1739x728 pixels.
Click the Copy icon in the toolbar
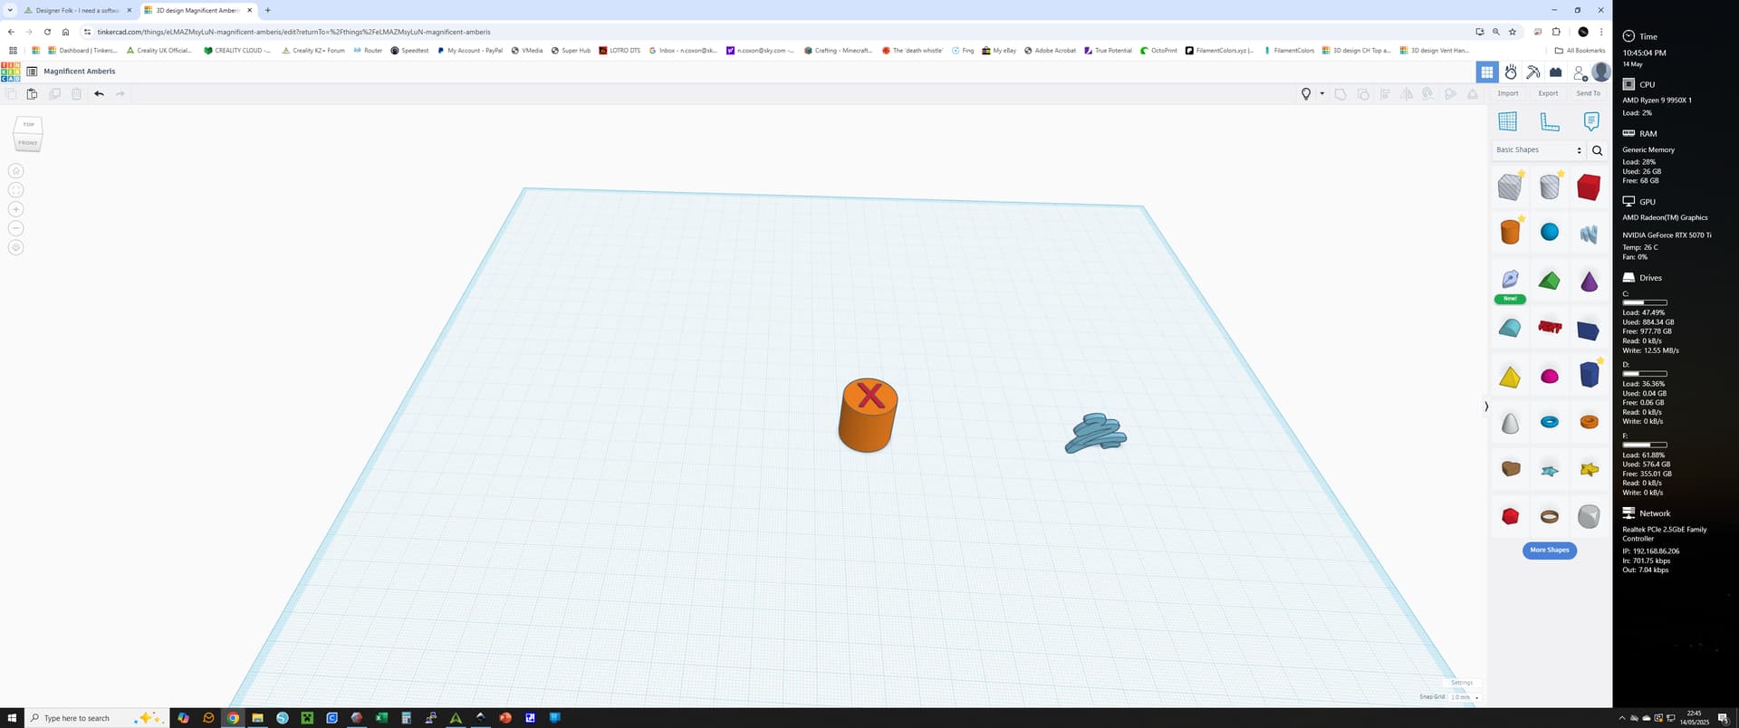click(x=11, y=94)
